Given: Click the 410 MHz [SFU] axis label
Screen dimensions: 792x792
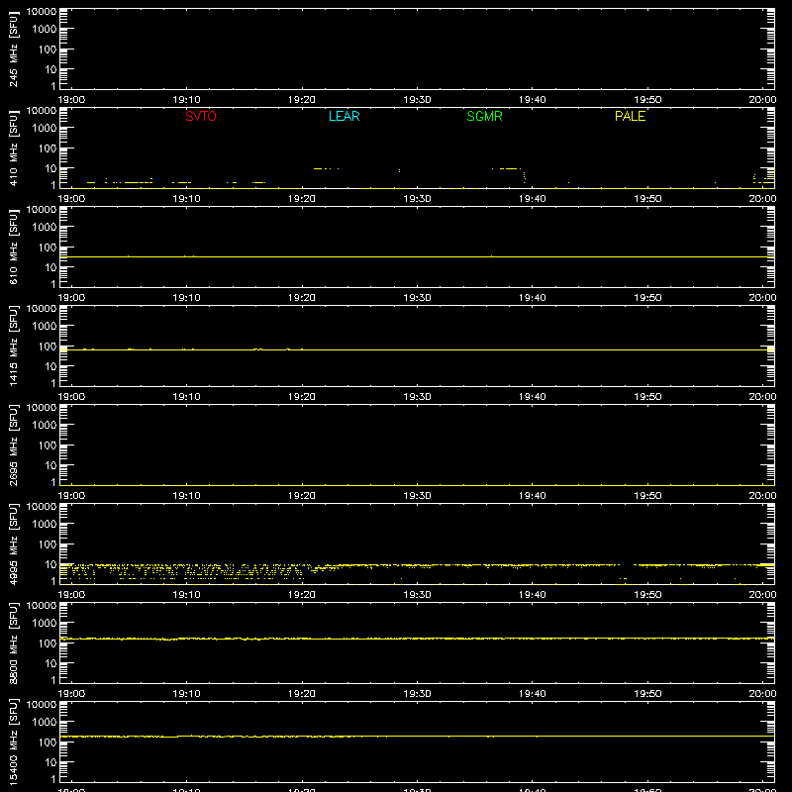Looking at the screenshot, I should [13, 148].
